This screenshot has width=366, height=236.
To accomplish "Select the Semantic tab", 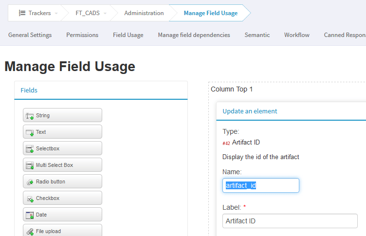I will (257, 35).
